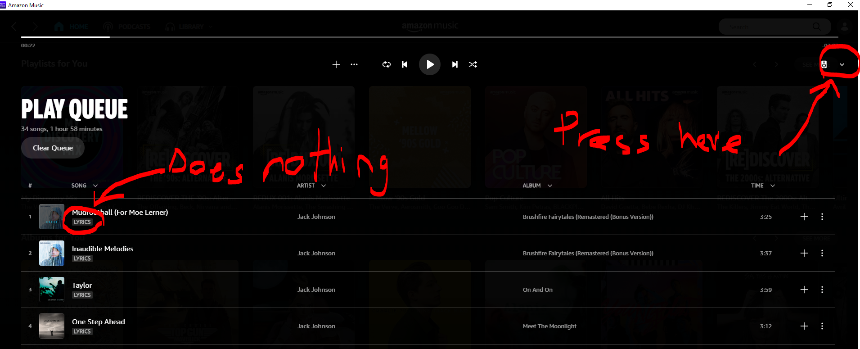This screenshot has width=860, height=349.
Task: Open the dimmed user profile icon
Action: pyautogui.click(x=845, y=27)
